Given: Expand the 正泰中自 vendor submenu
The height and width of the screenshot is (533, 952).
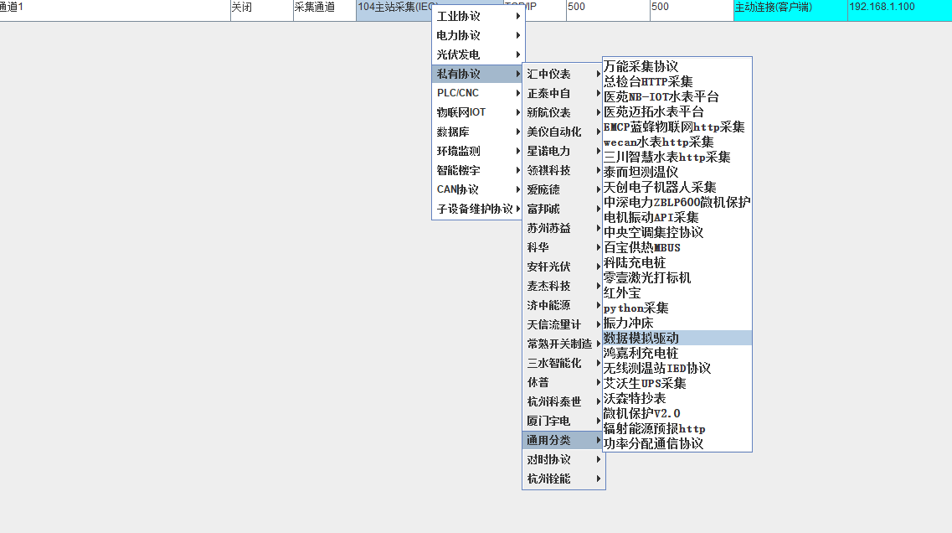Looking at the screenshot, I should pyautogui.click(x=563, y=94).
